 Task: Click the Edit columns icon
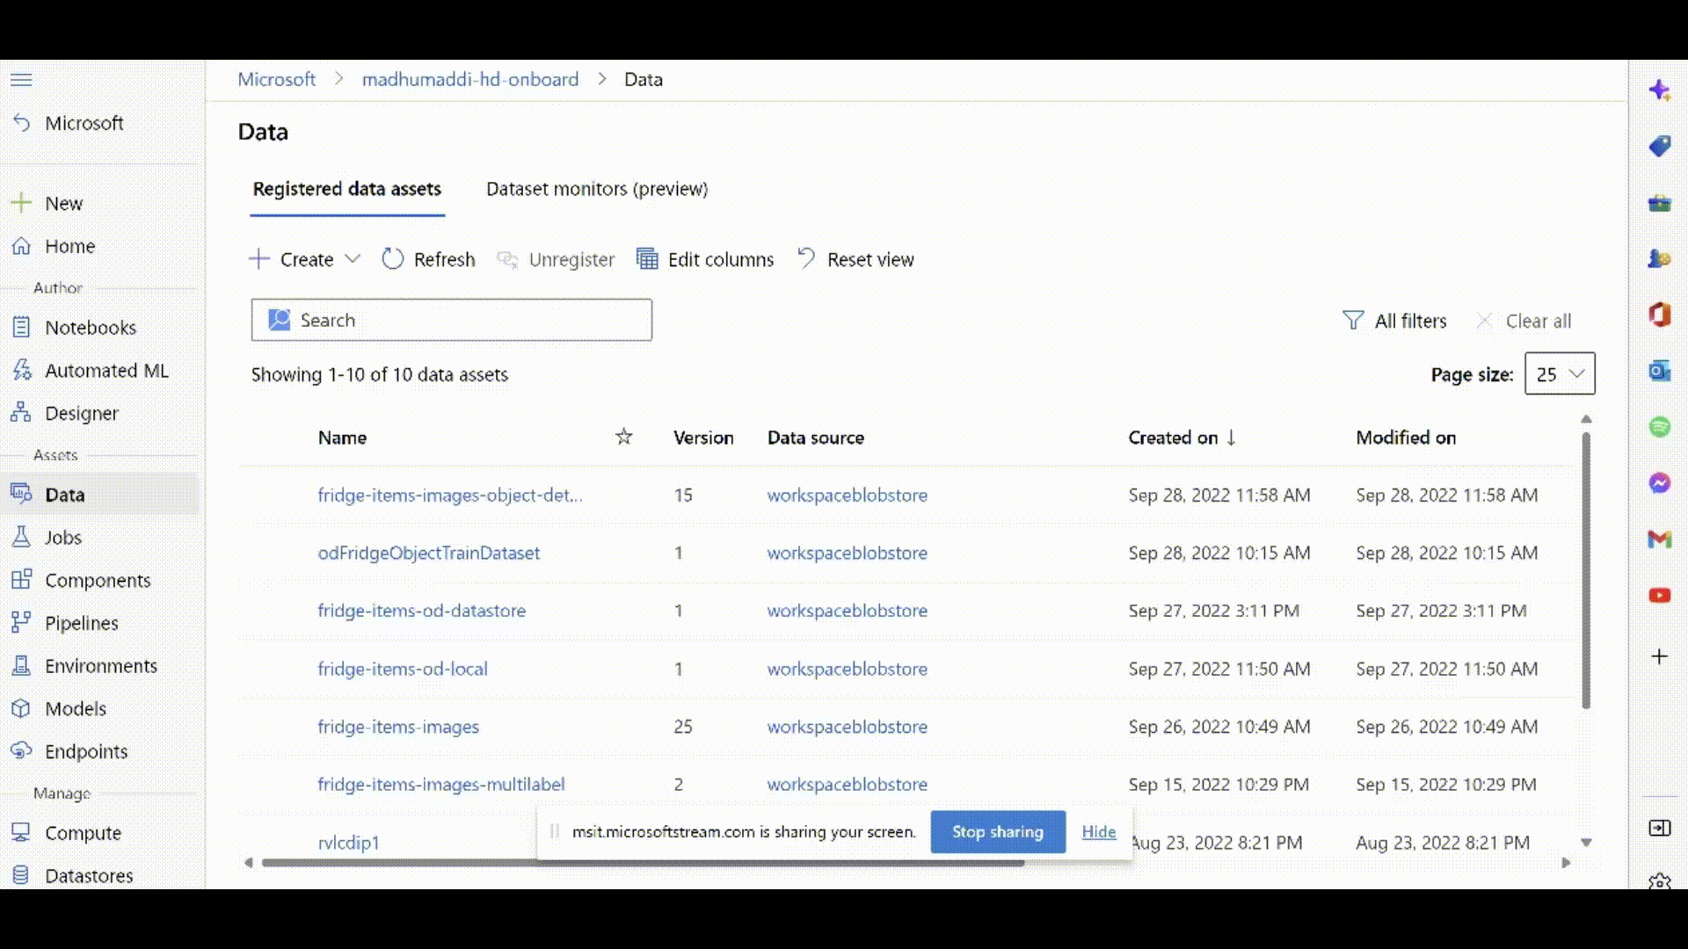[647, 258]
